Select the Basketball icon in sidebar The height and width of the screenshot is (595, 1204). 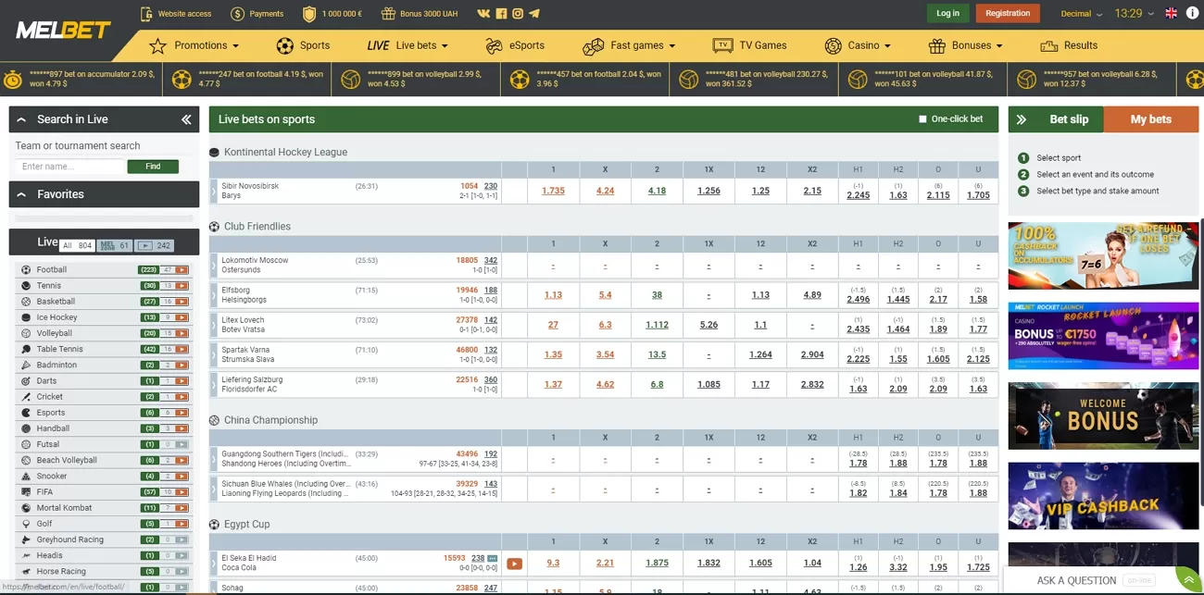pyautogui.click(x=26, y=302)
